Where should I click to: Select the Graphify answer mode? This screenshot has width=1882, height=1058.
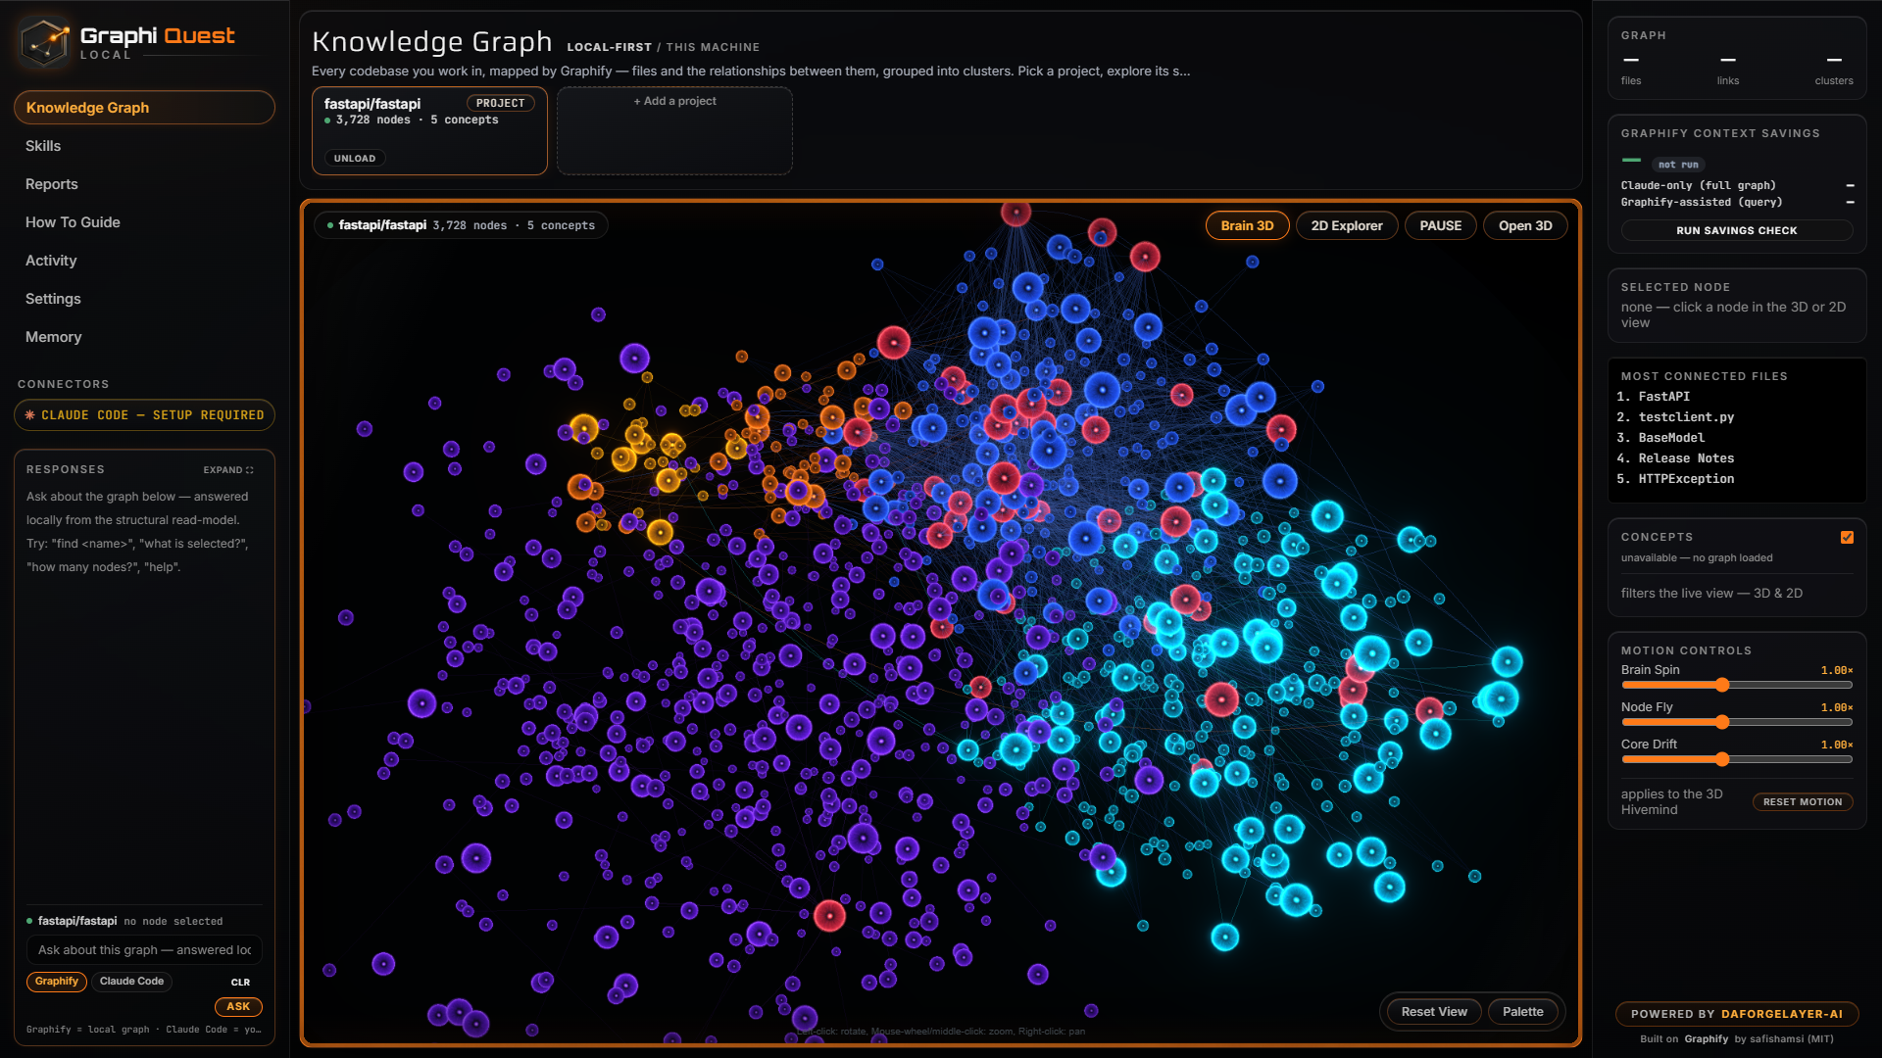57,982
